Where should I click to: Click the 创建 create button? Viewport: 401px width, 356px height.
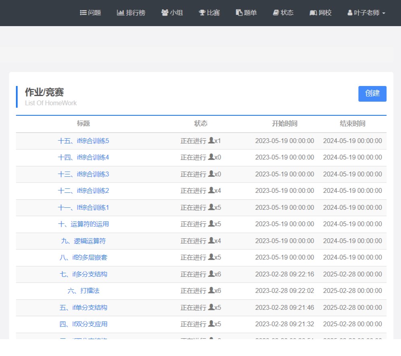372,94
